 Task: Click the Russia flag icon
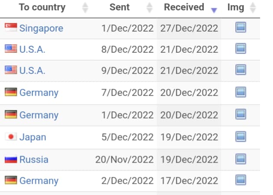coord(11,160)
